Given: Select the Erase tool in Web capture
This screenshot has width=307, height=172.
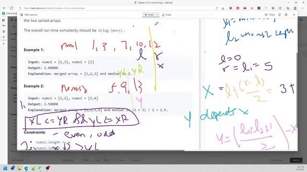Looking at the screenshot, I should point(166,15).
